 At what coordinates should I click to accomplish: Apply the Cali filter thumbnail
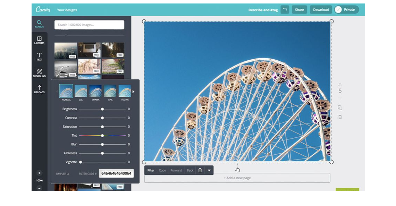pyautogui.click(x=81, y=91)
